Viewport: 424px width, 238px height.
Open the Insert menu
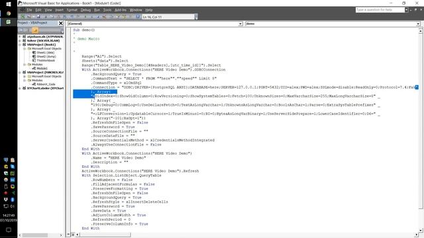tap(59, 10)
